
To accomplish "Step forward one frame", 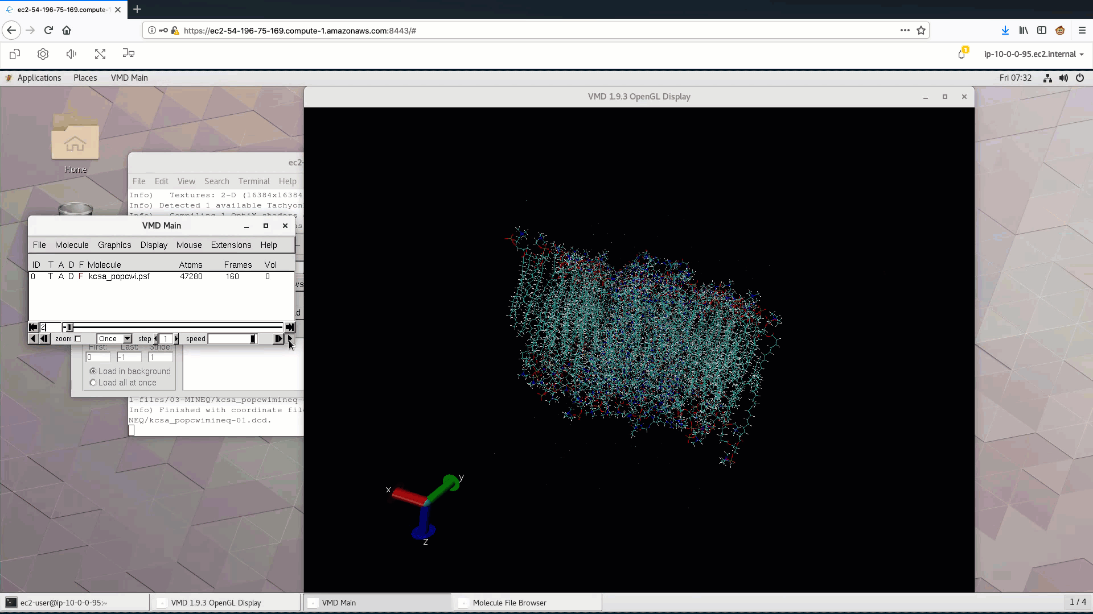I will [x=278, y=339].
